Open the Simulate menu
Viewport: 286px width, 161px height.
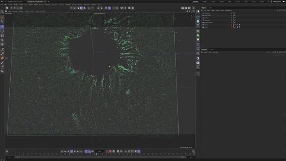68,5
